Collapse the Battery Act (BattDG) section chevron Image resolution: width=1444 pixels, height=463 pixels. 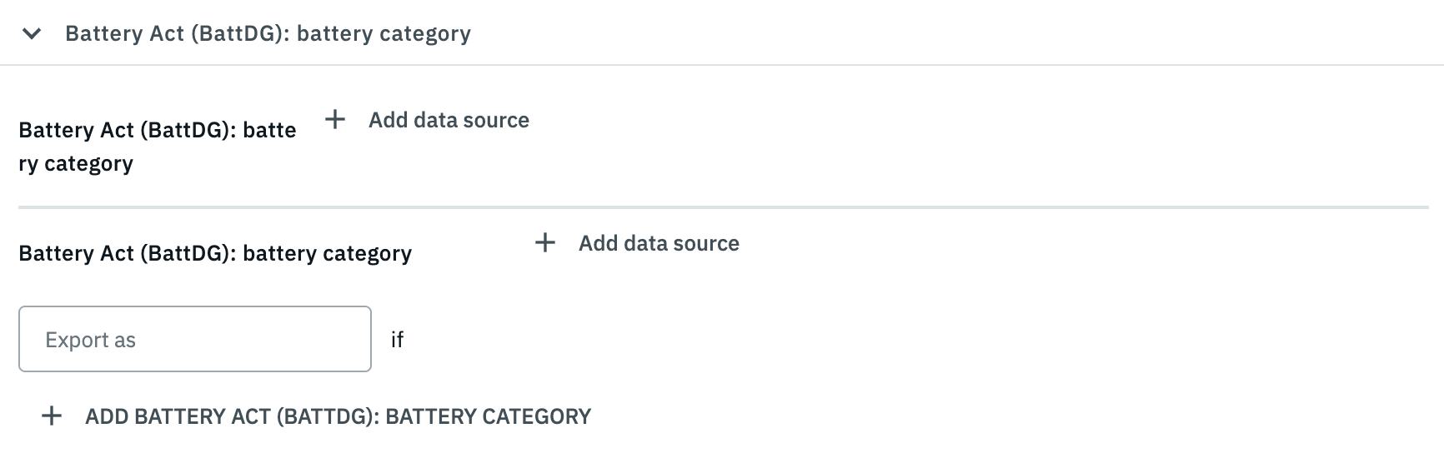tap(32, 34)
